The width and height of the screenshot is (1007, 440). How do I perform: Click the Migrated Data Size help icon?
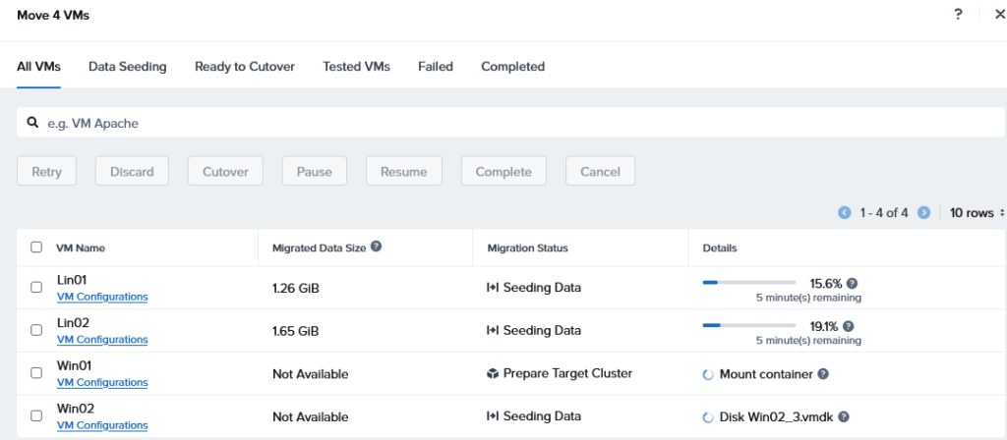376,247
